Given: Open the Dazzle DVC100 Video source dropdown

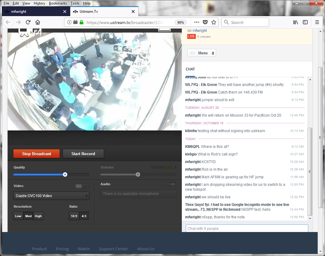Looking at the screenshot, I should coord(51,196).
